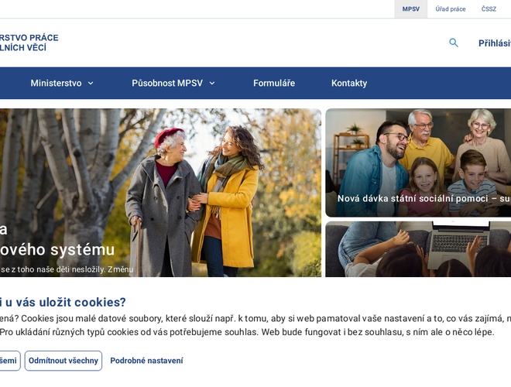Click the cookies question heading

click(x=63, y=302)
